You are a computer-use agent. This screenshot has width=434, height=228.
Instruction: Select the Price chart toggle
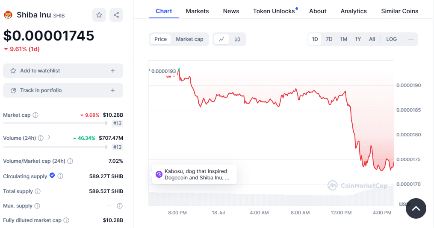160,39
